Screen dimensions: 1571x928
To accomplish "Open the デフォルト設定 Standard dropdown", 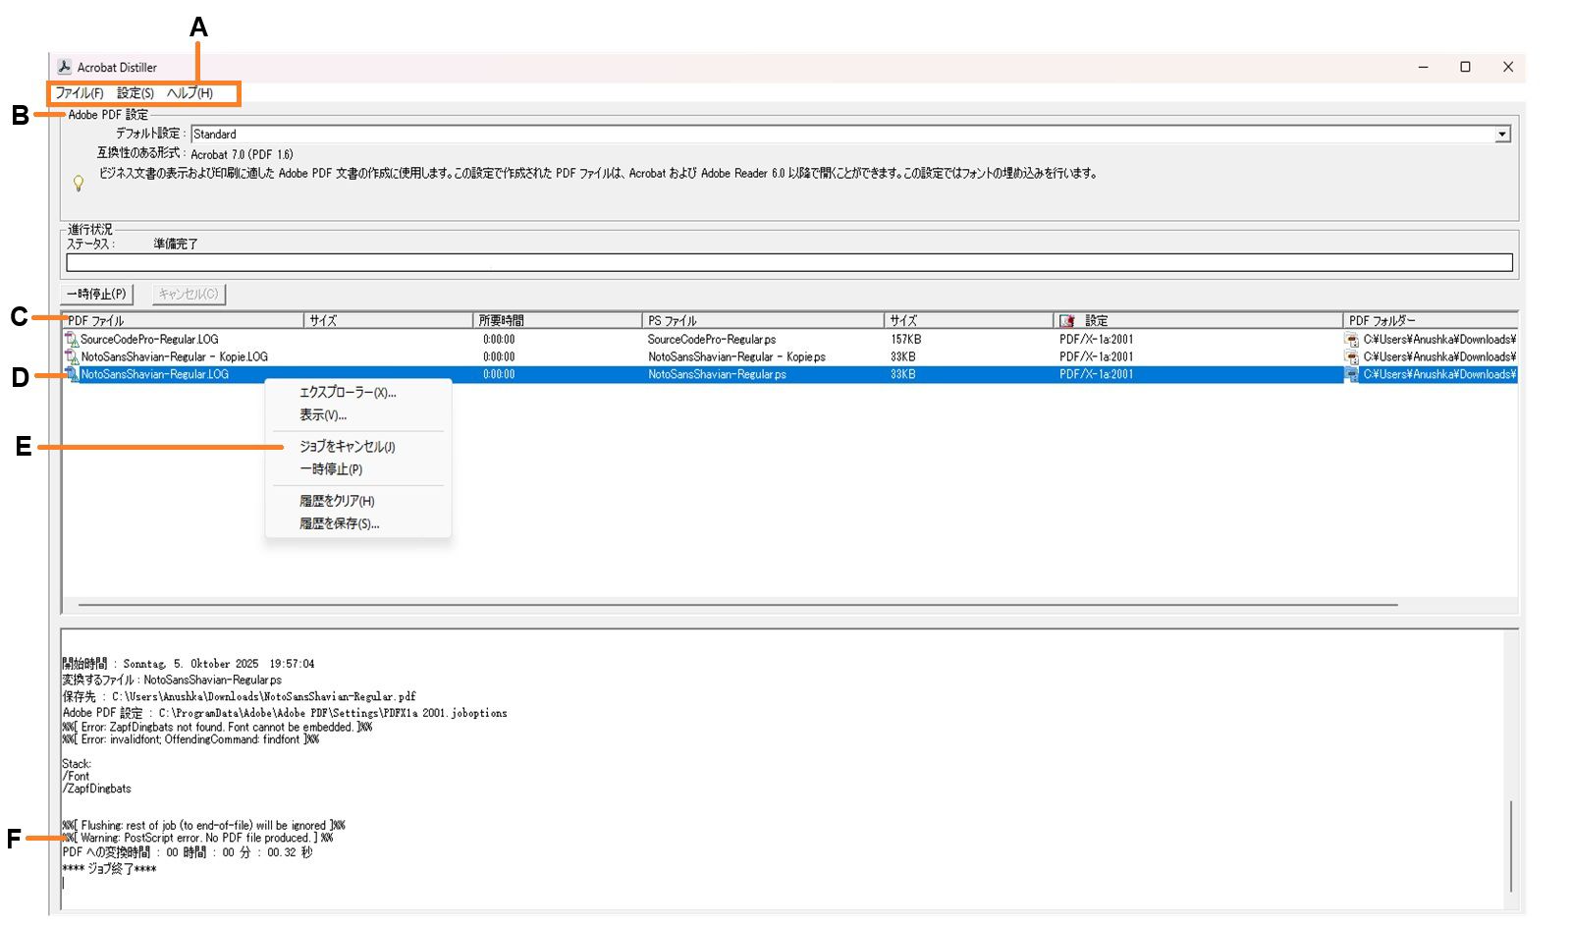I will [1503, 134].
